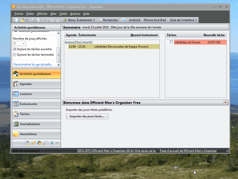Viewport: 238px width, 179px height.
Task: Click the window resize grip in status bar
Action: coord(227,151)
